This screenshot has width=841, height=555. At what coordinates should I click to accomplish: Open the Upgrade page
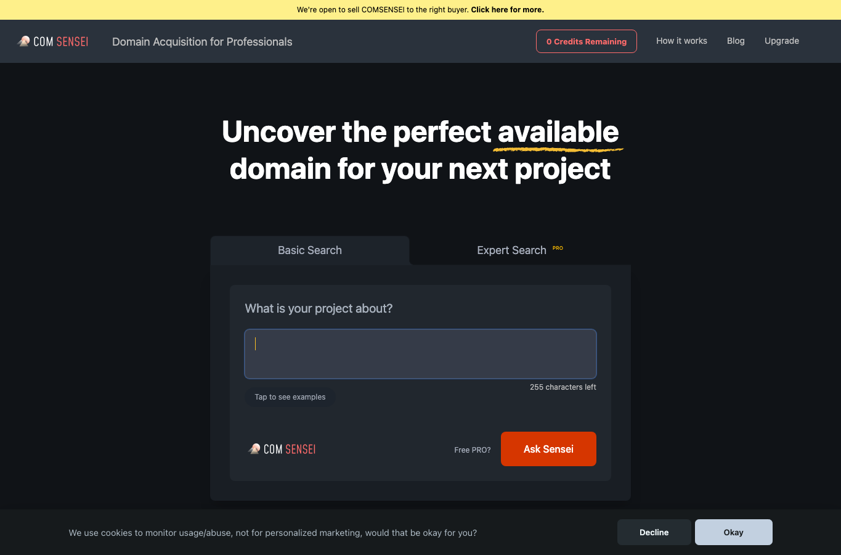coord(782,41)
